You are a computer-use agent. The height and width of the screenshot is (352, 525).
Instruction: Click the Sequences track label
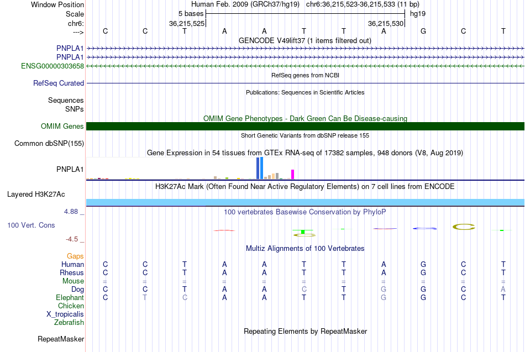point(66,100)
